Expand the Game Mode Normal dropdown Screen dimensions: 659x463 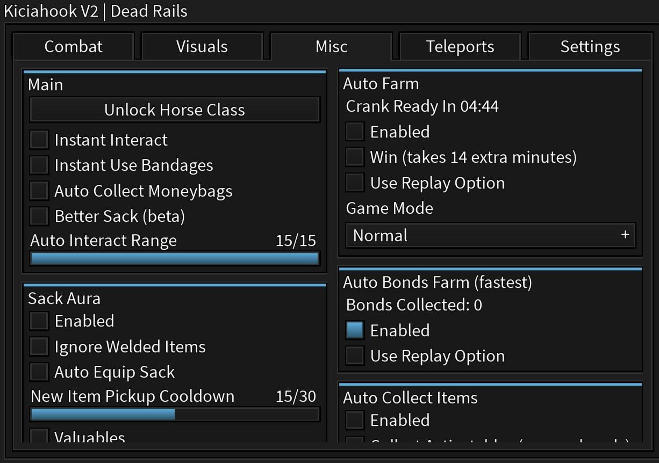490,235
